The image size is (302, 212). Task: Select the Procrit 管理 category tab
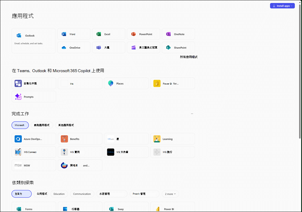144,194
